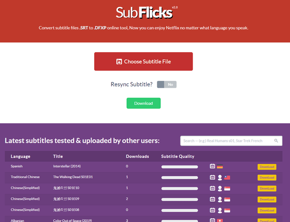This screenshot has width=290, height=222.
Task: Click Singapore flag in S01E09 row
Action: (227, 199)
